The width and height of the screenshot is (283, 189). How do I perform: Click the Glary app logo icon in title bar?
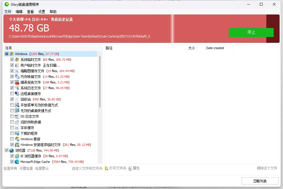pos(7,4)
